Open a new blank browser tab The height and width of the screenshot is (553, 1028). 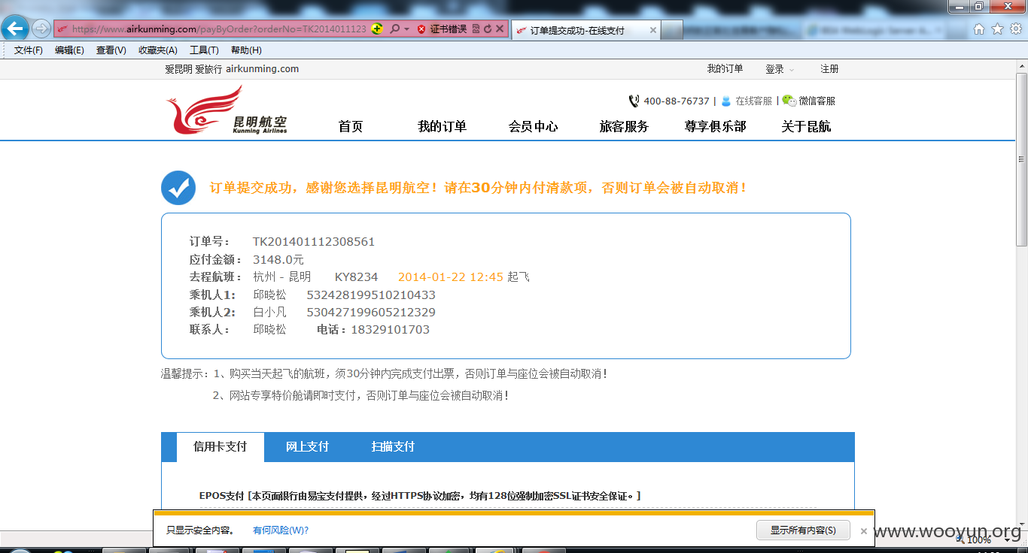tap(672, 30)
